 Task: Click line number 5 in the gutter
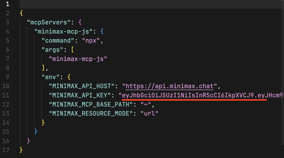[x=7, y=41]
